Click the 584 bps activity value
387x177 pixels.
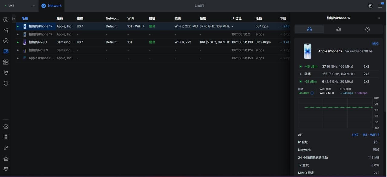point(262,26)
